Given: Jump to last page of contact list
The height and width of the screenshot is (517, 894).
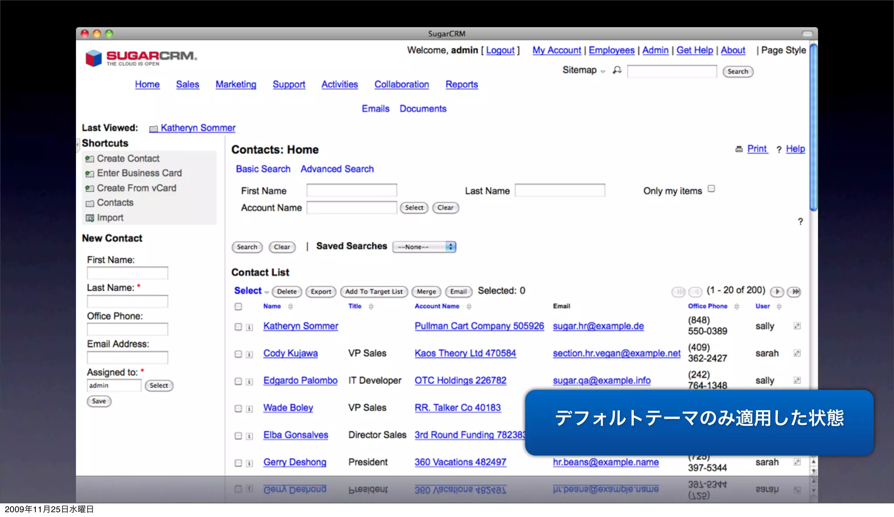Looking at the screenshot, I should [x=795, y=292].
